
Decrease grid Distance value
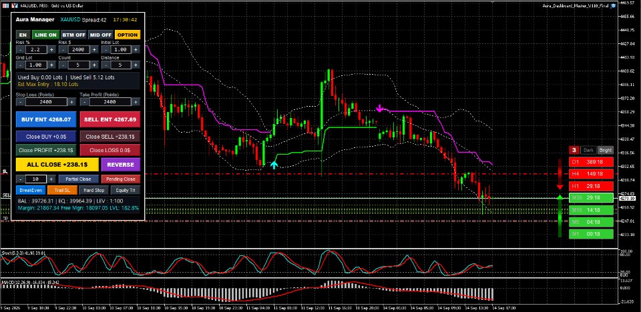click(105, 65)
